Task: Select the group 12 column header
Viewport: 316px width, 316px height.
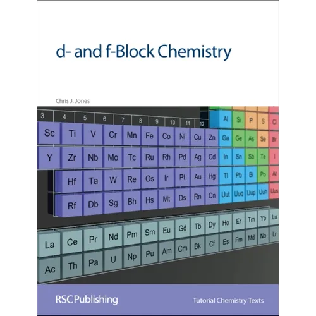Action: click(x=202, y=124)
